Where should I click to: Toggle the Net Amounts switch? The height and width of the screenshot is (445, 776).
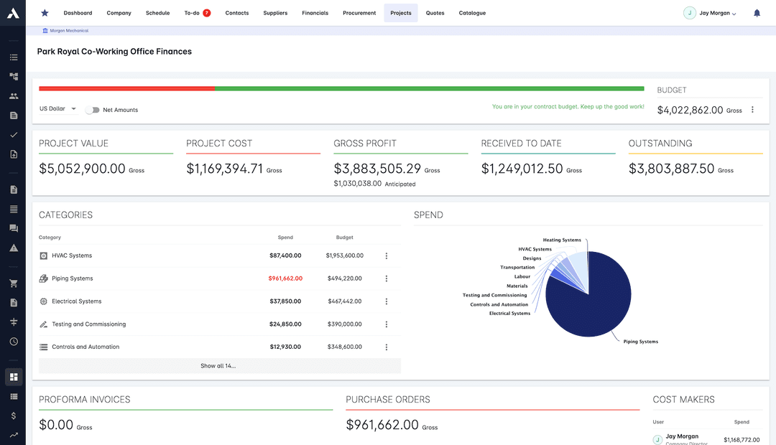coord(93,110)
